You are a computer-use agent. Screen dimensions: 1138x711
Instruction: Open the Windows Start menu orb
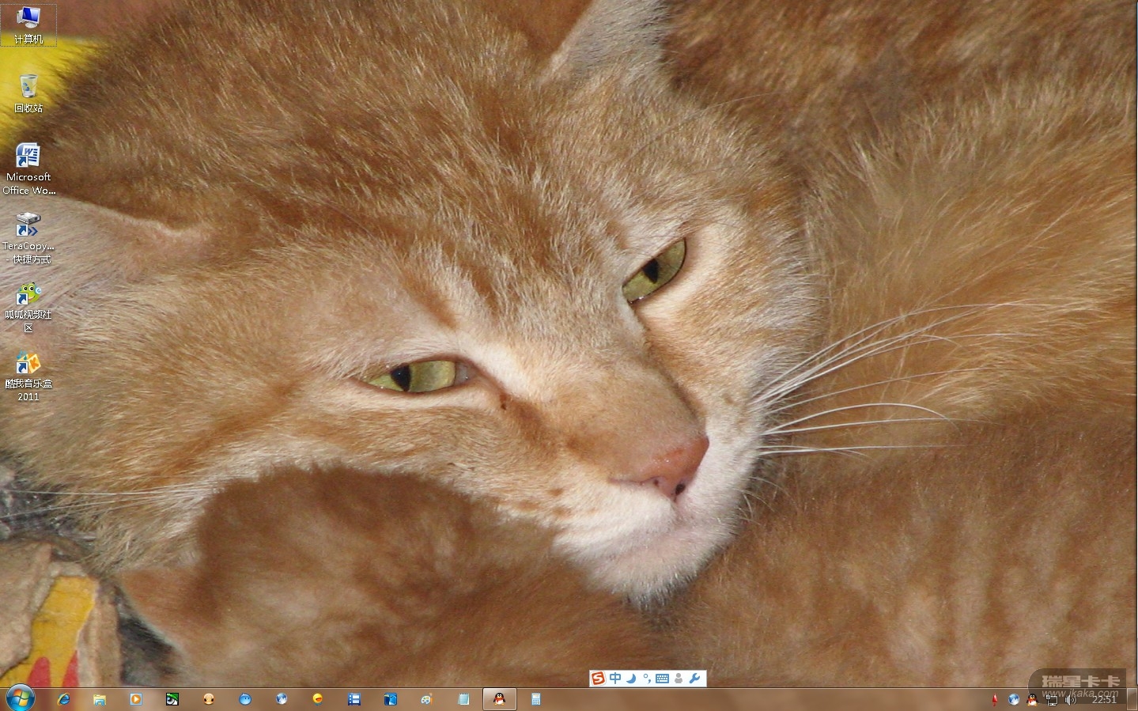[x=21, y=698]
